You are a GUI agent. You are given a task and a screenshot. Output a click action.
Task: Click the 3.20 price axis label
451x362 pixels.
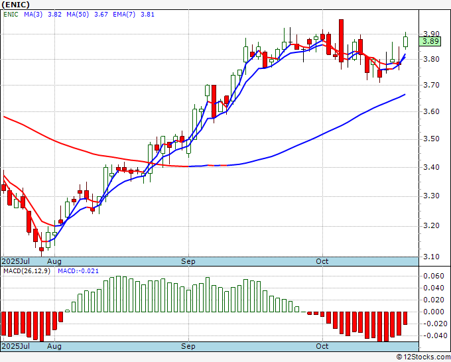click(432, 225)
